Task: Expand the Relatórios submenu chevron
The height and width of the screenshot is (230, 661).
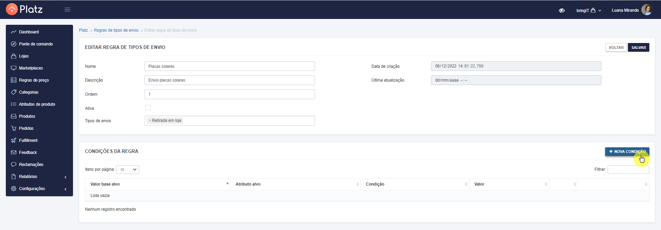Action: coord(65,177)
